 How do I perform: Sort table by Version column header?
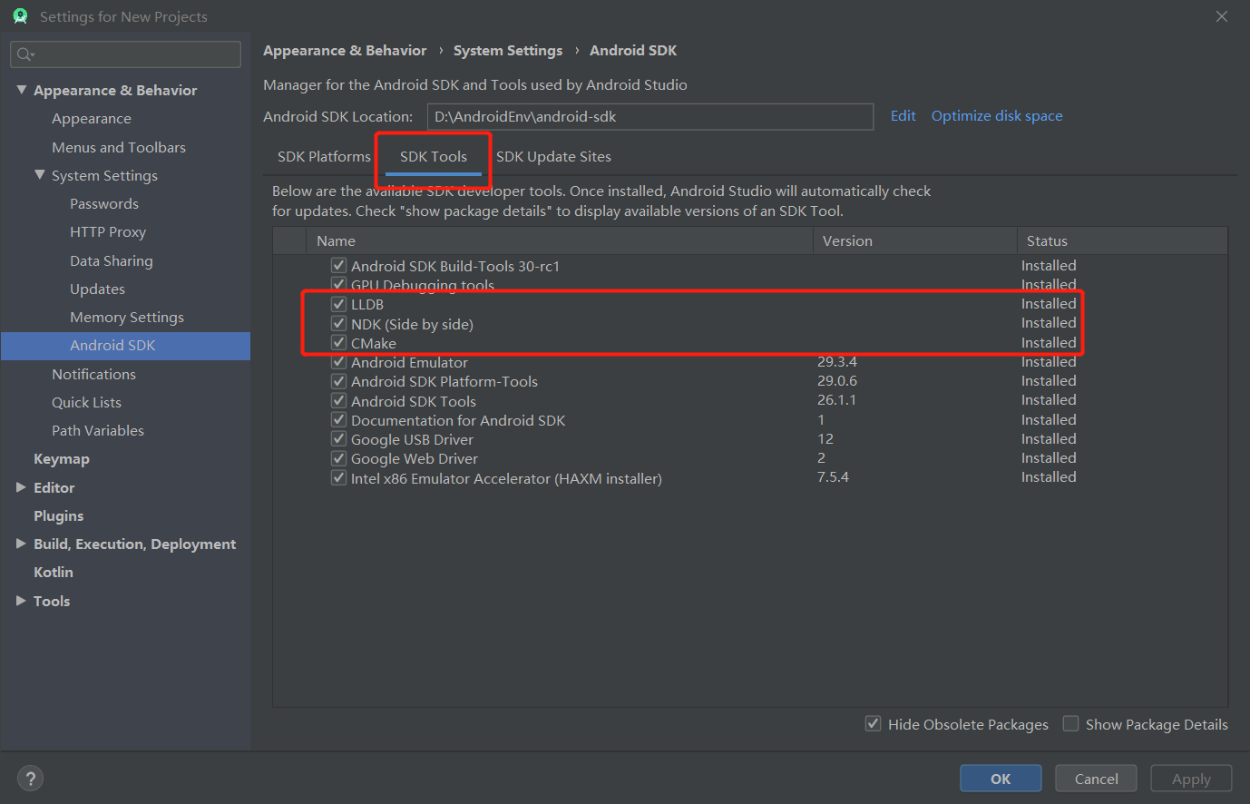pyautogui.click(x=915, y=240)
